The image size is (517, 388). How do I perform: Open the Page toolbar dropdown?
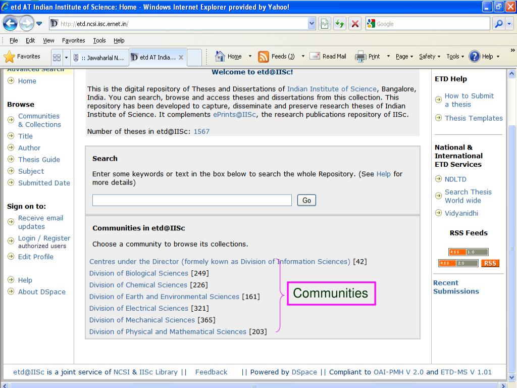[404, 57]
